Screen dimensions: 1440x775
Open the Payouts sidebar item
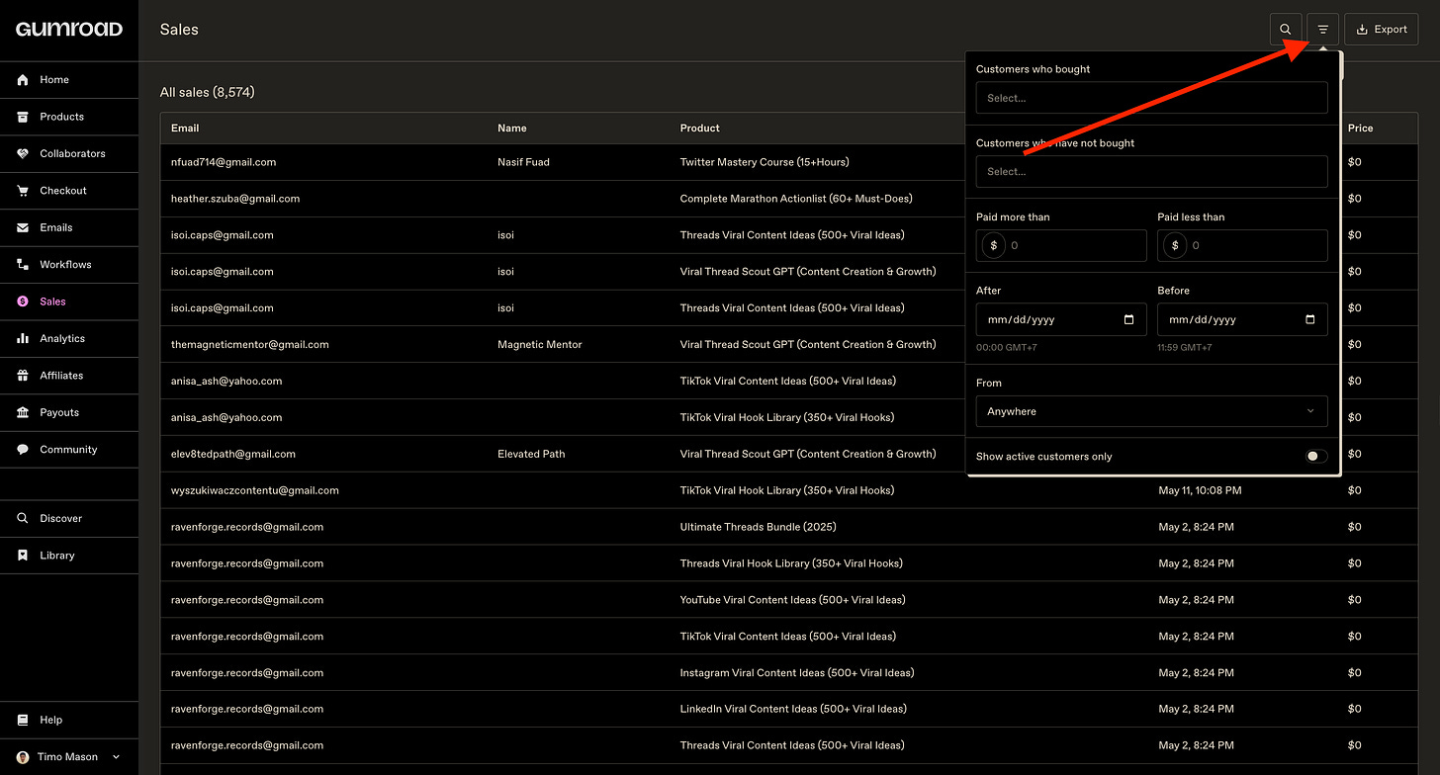69,412
